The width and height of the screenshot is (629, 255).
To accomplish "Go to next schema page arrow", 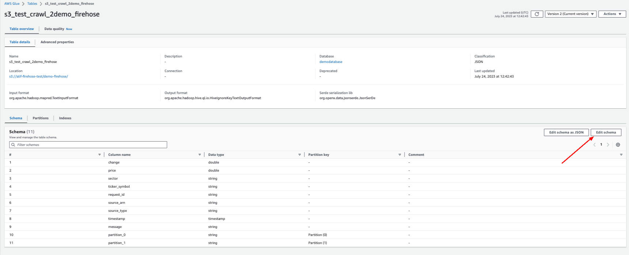I will [x=608, y=145].
